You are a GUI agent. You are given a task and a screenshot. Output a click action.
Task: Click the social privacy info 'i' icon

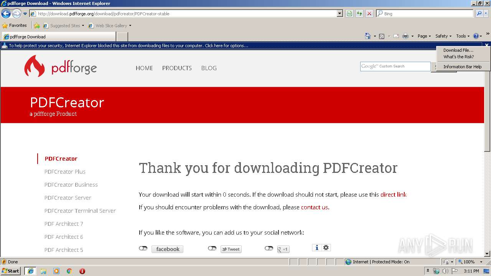pos(317,248)
